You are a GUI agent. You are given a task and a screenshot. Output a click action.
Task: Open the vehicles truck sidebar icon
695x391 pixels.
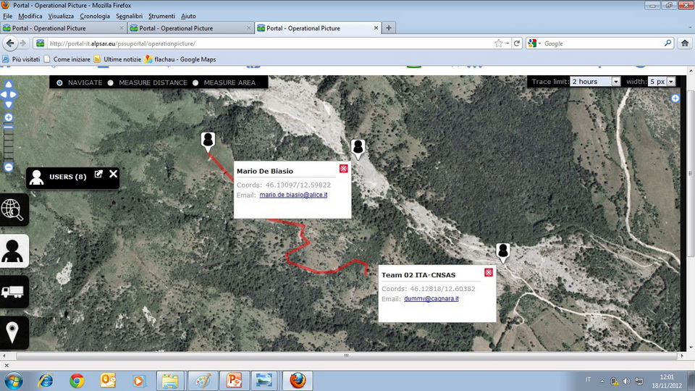point(13,292)
